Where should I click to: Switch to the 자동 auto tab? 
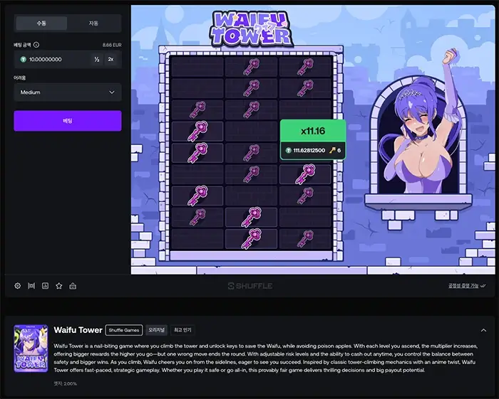coord(93,23)
